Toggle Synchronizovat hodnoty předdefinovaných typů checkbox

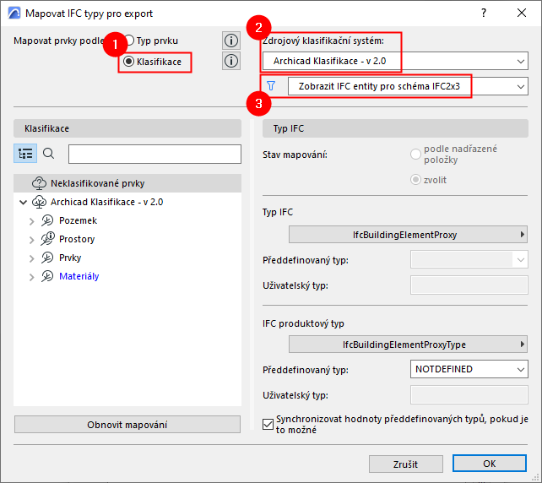(x=268, y=424)
